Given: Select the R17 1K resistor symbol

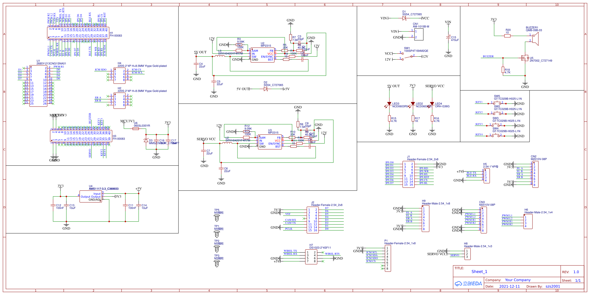Looking at the screenshot, I should (x=413, y=118).
